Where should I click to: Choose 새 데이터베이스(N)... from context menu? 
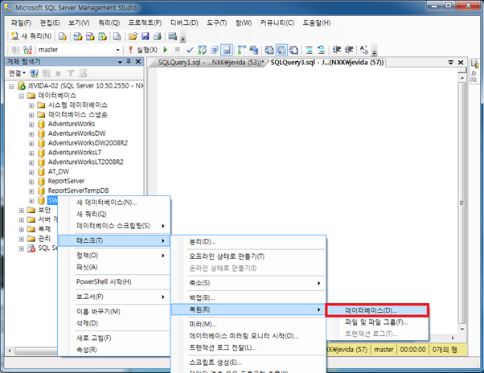coord(113,203)
